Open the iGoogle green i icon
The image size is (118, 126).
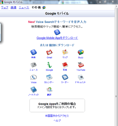point(49,65)
